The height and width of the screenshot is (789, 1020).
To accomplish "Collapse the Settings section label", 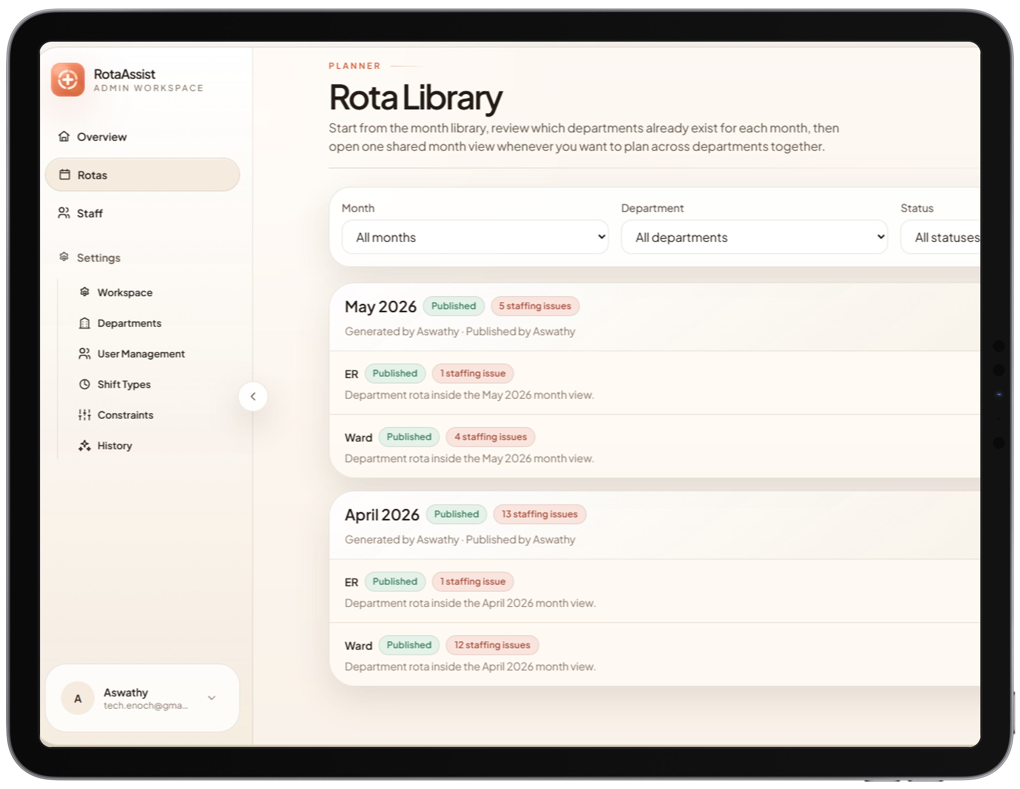I will pyautogui.click(x=99, y=258).
